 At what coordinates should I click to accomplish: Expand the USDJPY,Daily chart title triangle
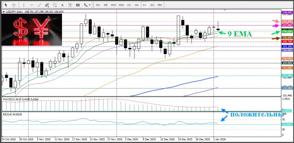point(4,11)
